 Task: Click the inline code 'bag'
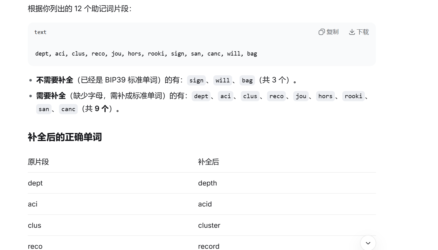pos(247,81)
